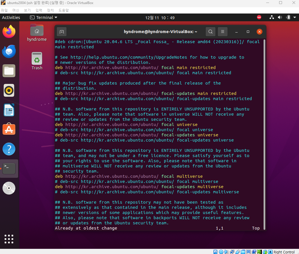The image size is (299, 254).
Task: Click the battery indicator in top bar
Action: pos(288,17)
